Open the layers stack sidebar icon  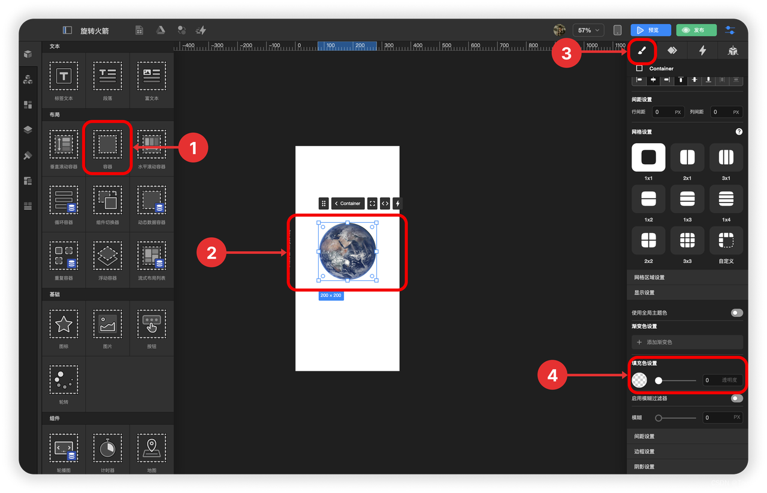(28, 130)
